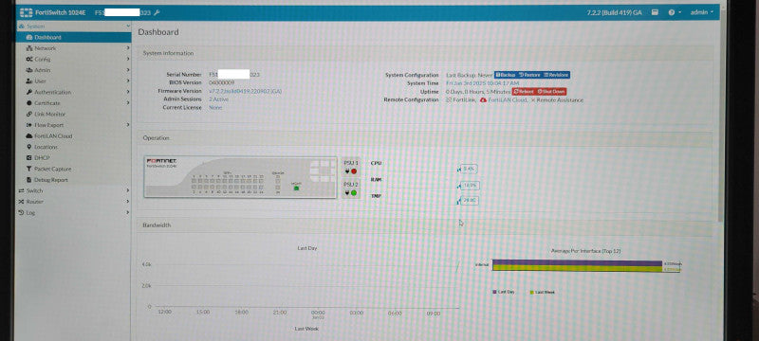Expand the Network submenu chevron
Viewport: 759px width, 341px height.
coord(128,48)
